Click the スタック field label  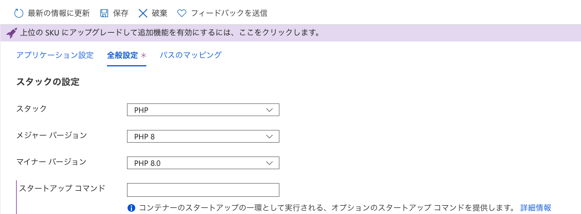32,109
